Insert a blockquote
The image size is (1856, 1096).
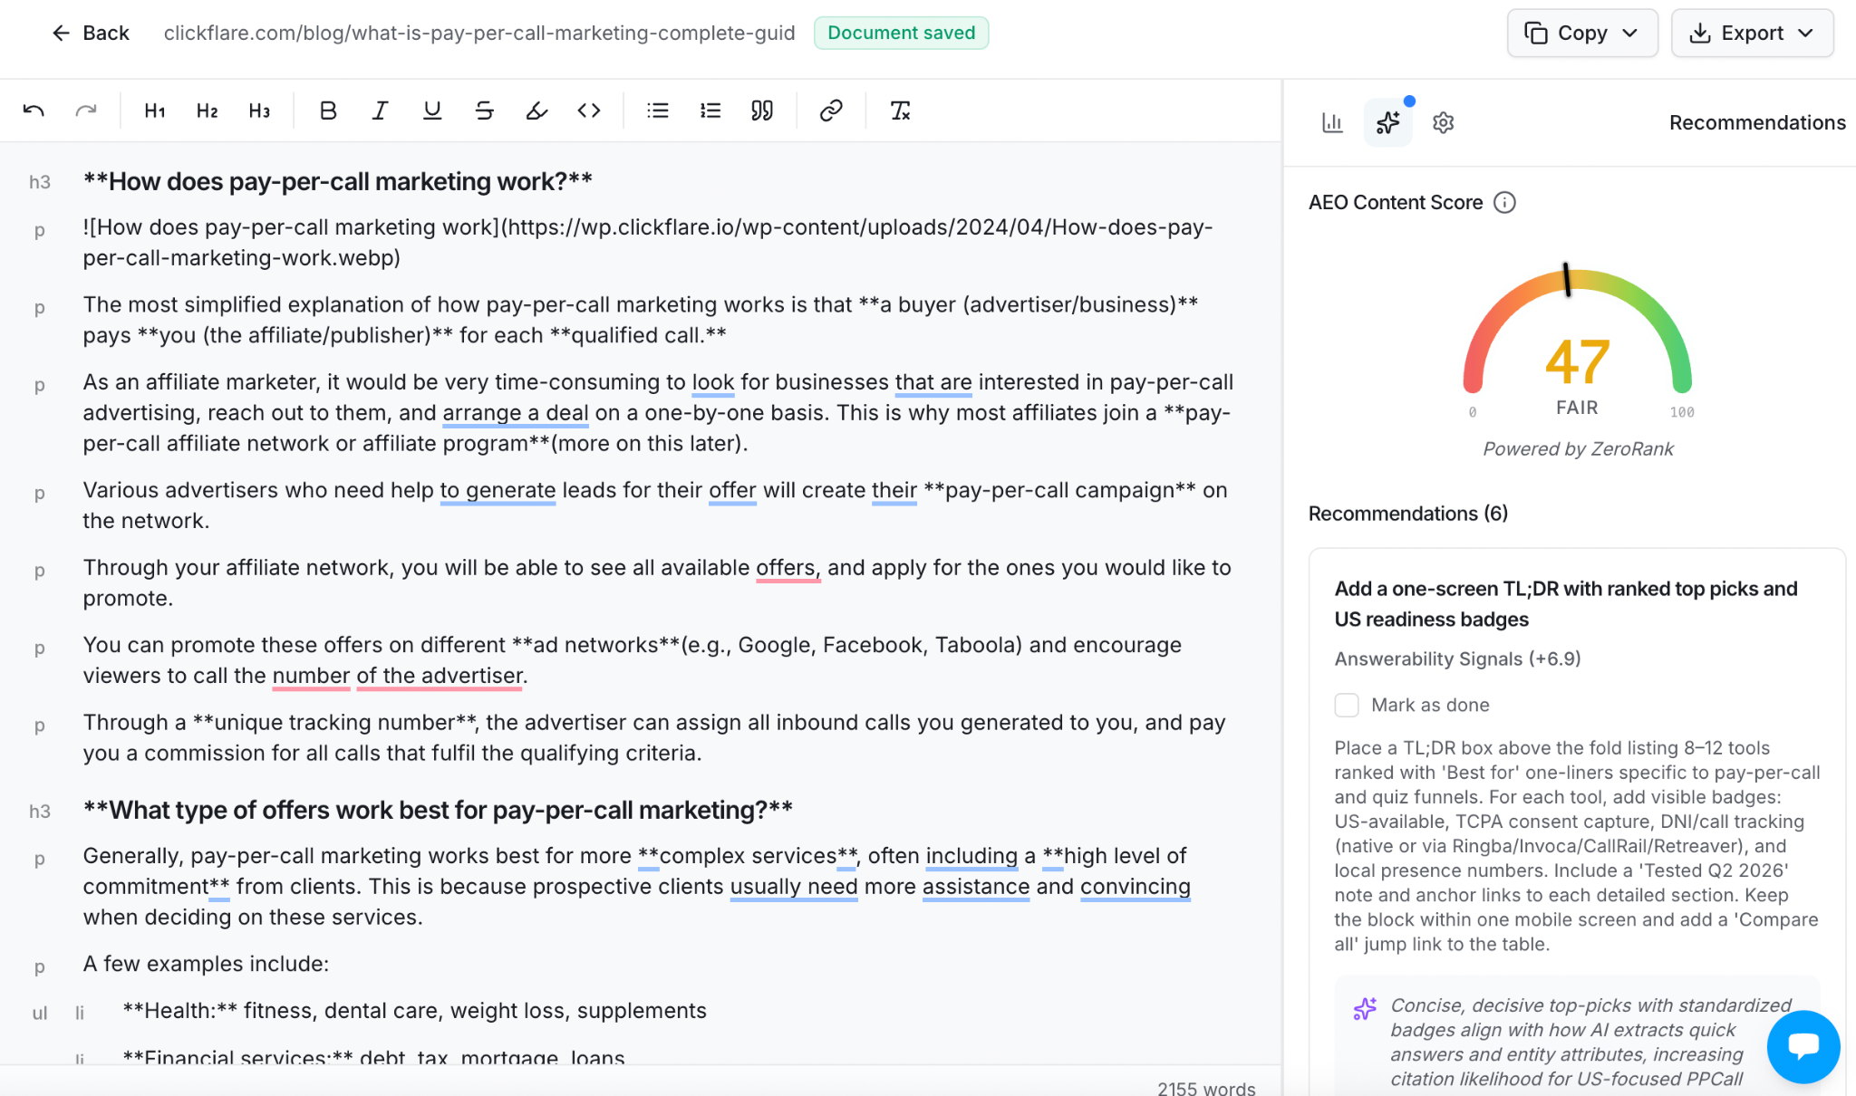click(762, 111)
